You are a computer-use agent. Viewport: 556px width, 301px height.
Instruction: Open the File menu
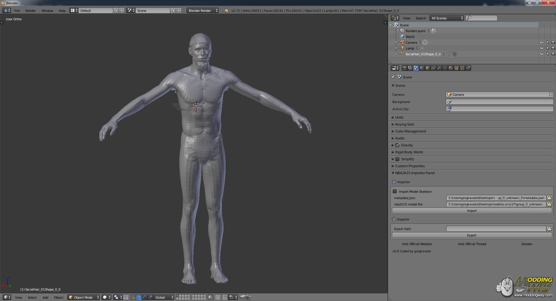[x=17, y=11]
